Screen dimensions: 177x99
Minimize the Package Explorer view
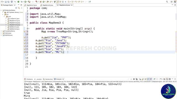pyautogui.click(x=19, y=5)
